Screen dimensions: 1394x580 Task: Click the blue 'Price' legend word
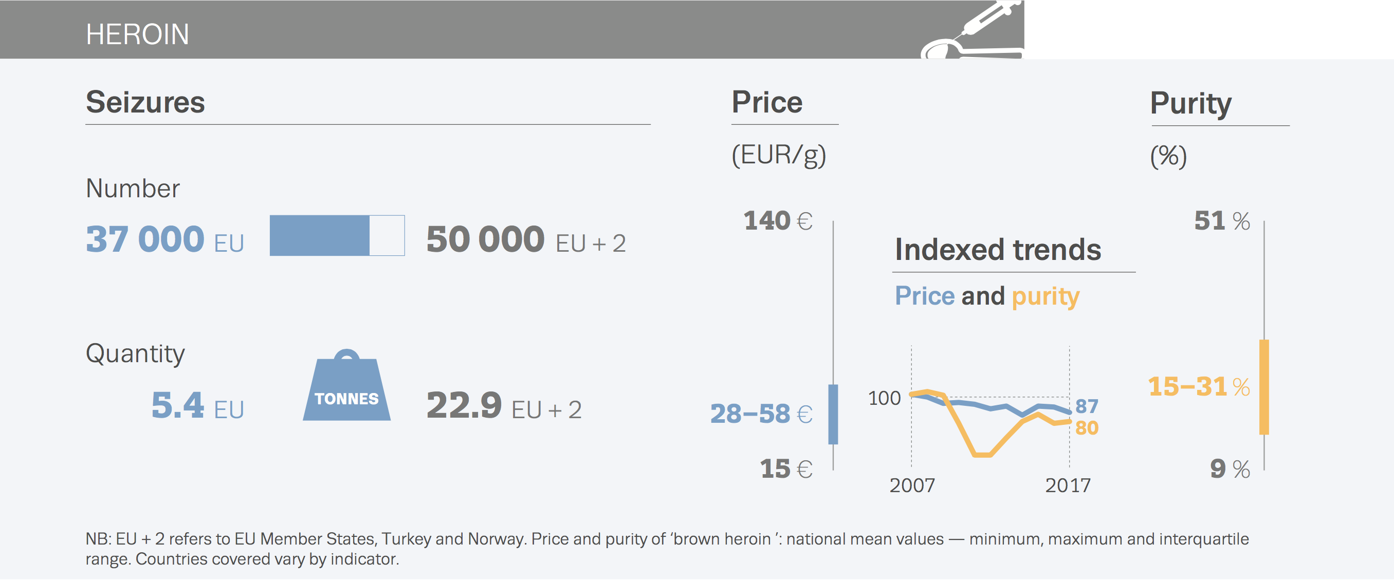[925, 296]
